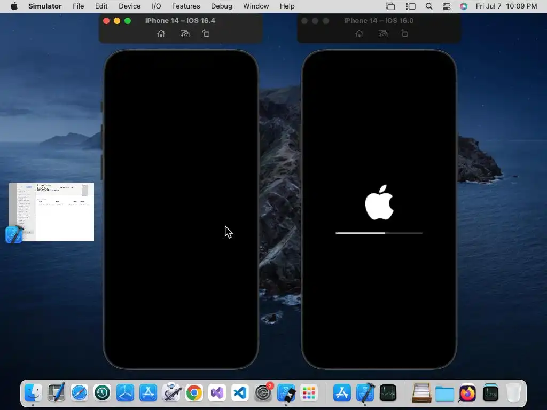Screen dimensions: 547x410
Task: Open the Simulator application menu
Action: pos(45,6)
